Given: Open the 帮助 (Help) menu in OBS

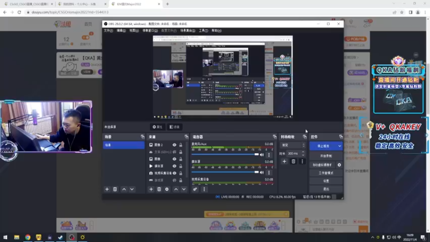Looking at the screenshot, I should pyautogui.click(x=217, y=31).
